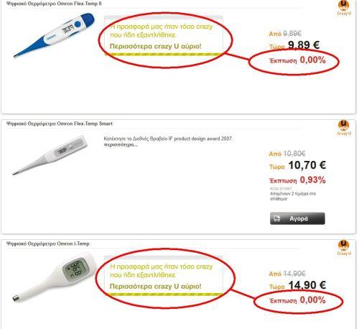Viewport: 359px width, 329px height.
Task: Click the IF product design award description text
Action: pos(168,139)
